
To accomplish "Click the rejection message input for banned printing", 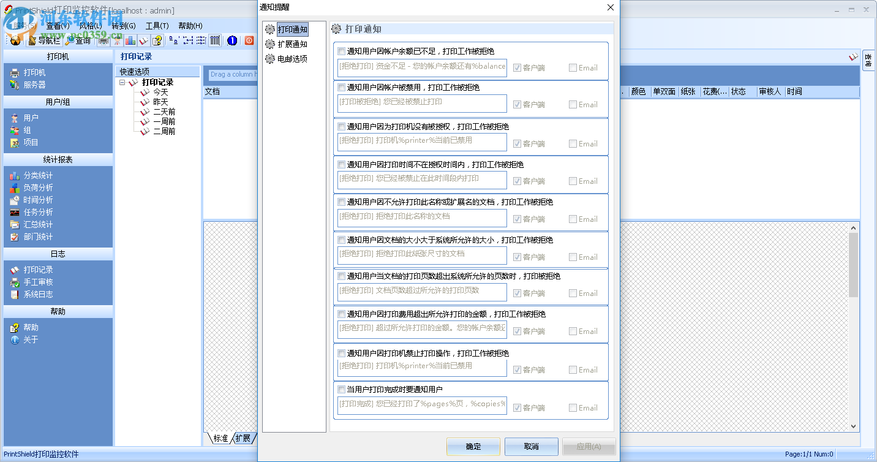I will click(421, 104).
